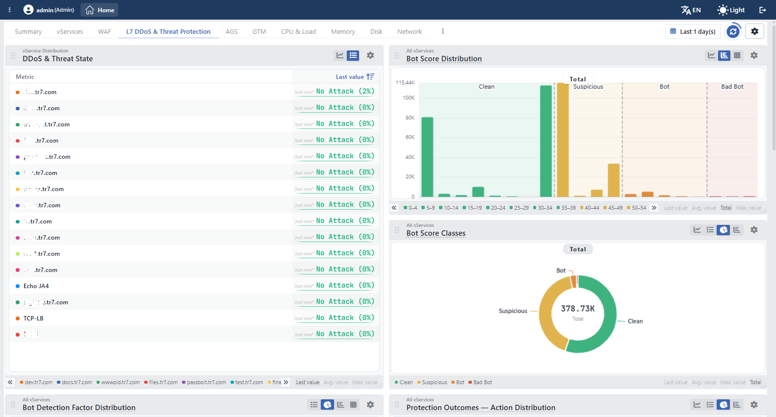Click the No Attack (2%) value
This screenshot has height=417, width=776.
[x=345, y=91]
